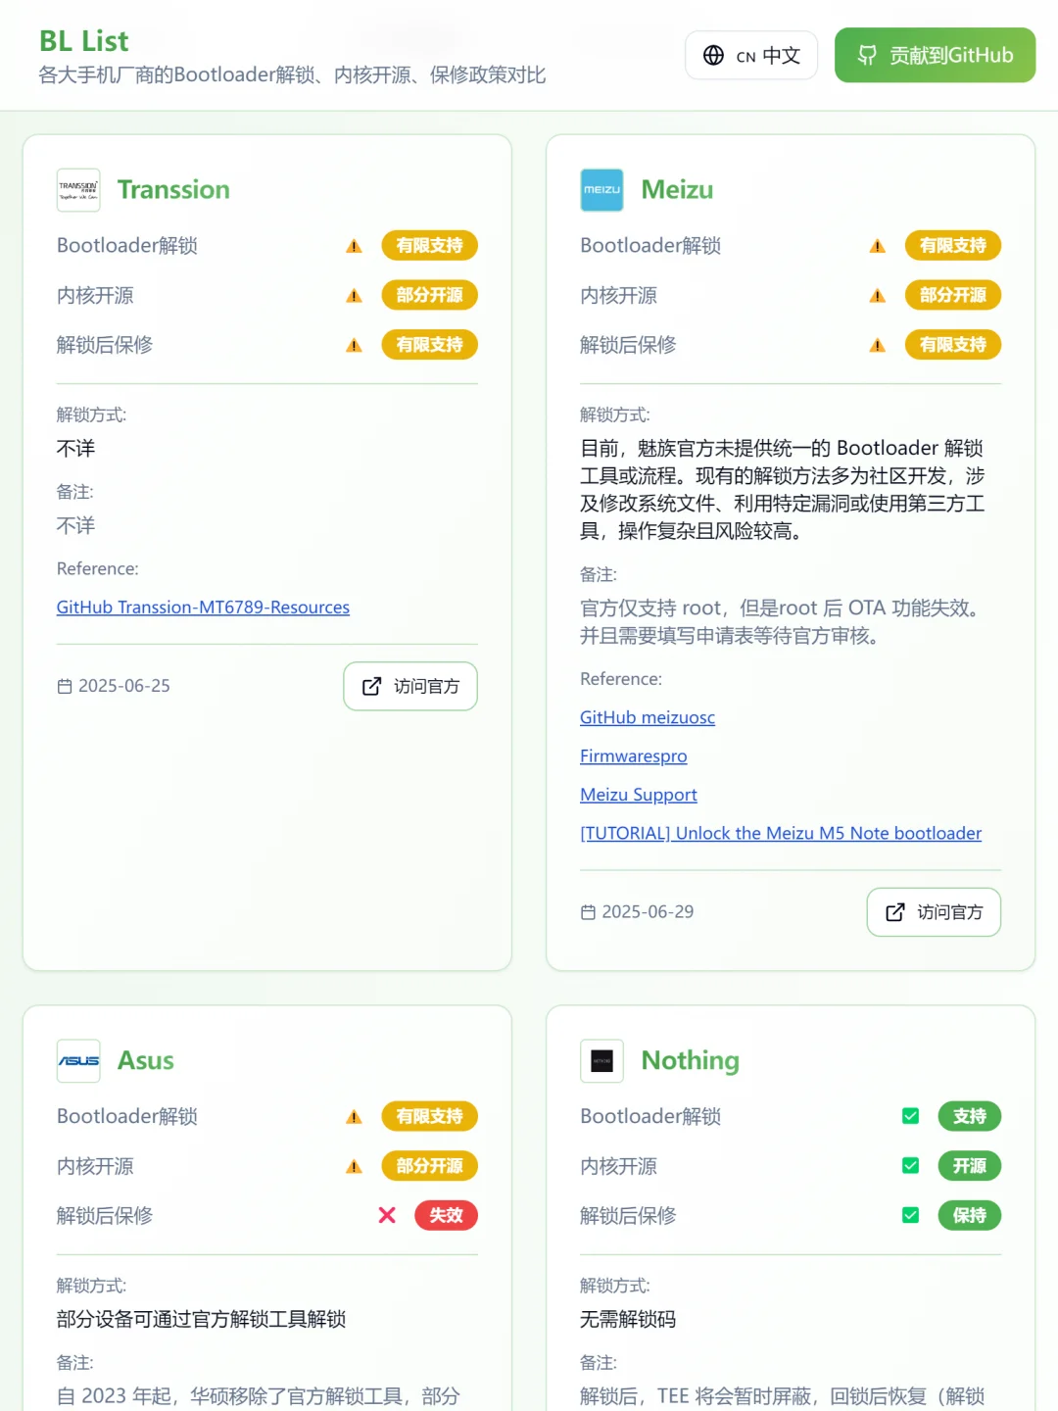
Task: Click the external link icon on Meizu's 访问官方 button
Action: point(894,911)
